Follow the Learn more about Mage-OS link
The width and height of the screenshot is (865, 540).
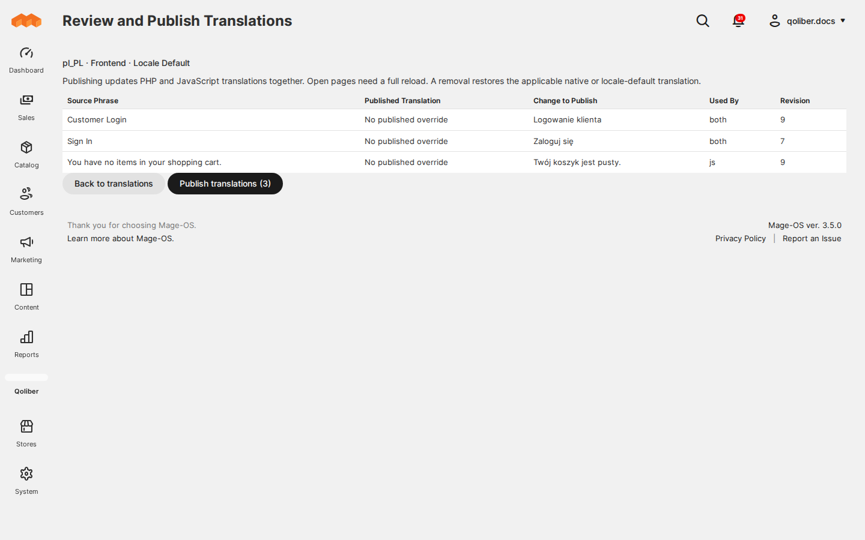[x=121, y=239]
